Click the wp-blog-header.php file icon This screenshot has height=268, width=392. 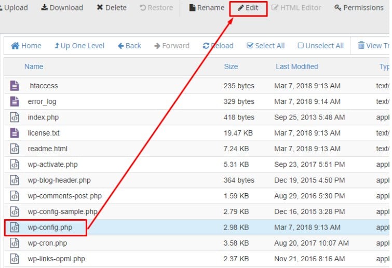[x=15, y=180]
